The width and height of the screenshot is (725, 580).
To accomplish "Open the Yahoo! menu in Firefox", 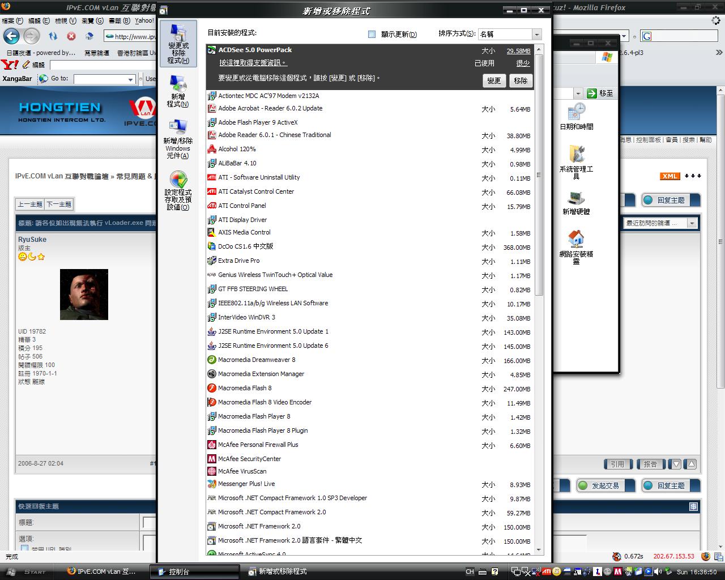I will [x=144, y=20].
